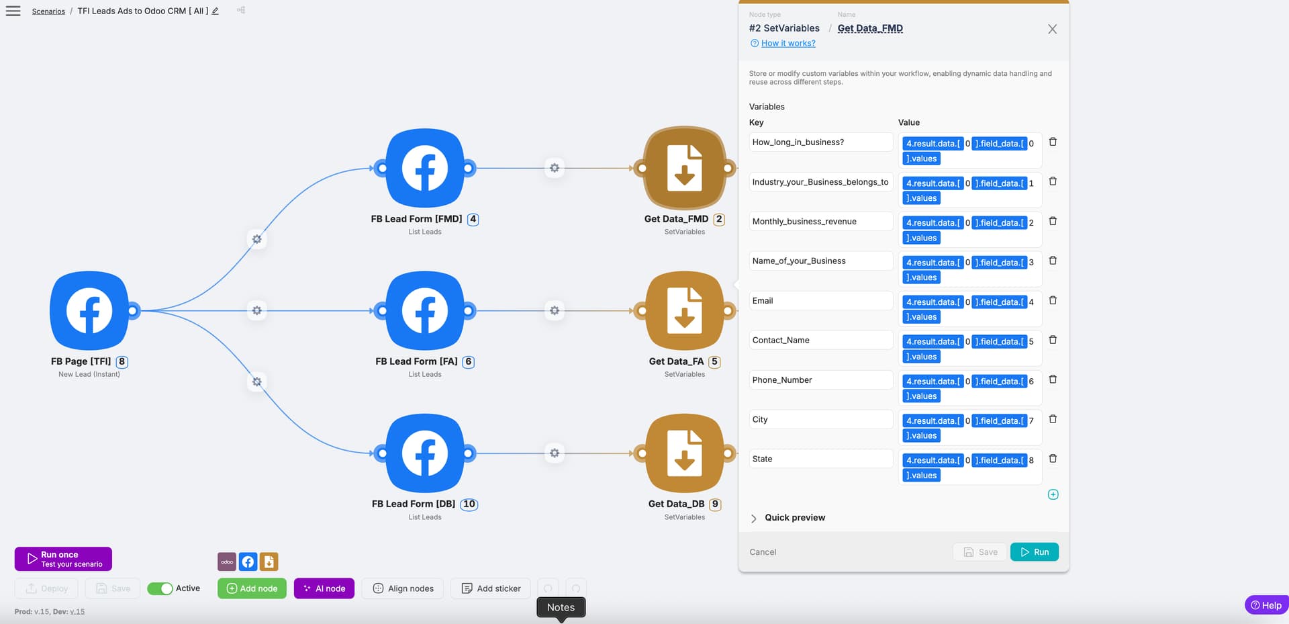1289x624 pixels.
Task: Open gear on link to Get Data_DB
Action: [x=555, y=453]
